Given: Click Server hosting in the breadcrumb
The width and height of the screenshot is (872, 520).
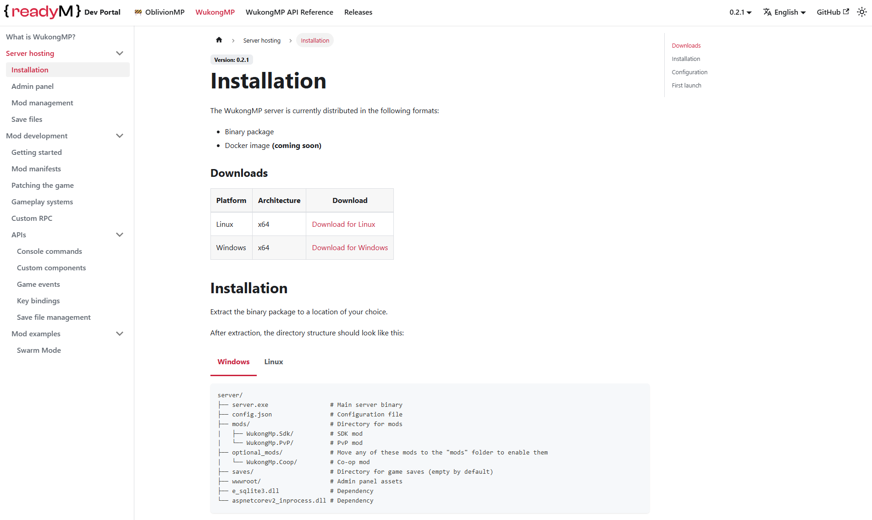Looking at the screenshot, I should pyautogui.click(x=262, y=40).
